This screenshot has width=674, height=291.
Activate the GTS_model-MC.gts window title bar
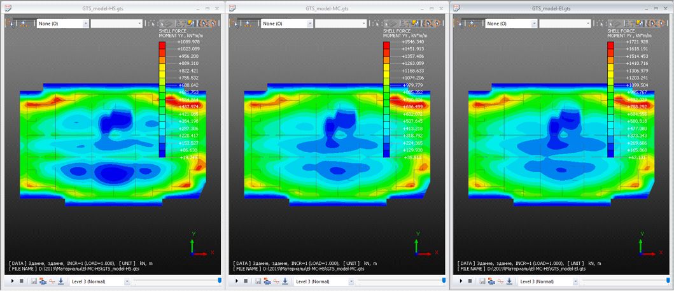[x=336, y=8]
